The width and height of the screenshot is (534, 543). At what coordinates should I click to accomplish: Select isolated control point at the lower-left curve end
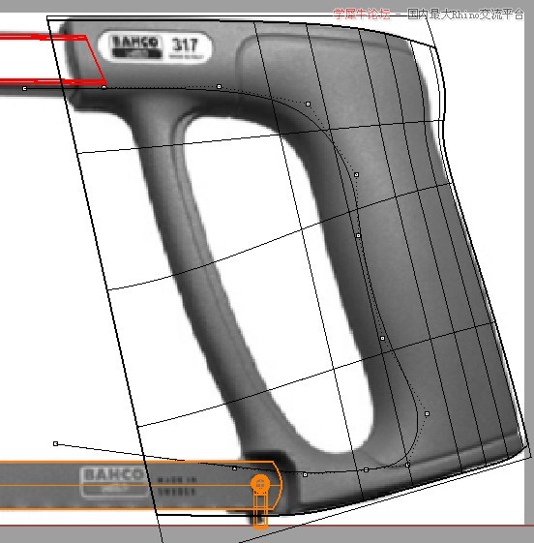[x=55, y=443]
